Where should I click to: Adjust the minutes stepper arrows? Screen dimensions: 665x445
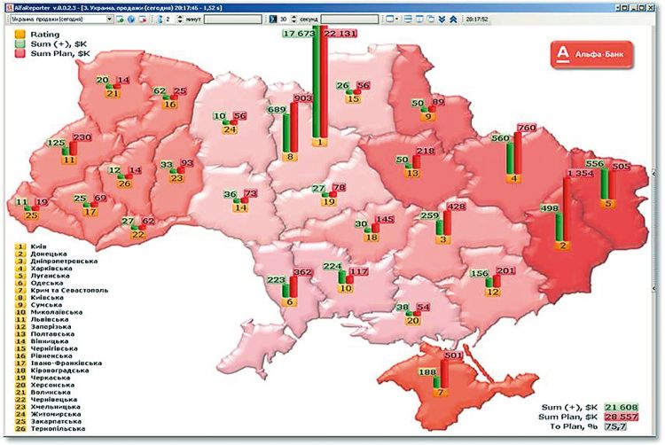(x=180, y=18)
